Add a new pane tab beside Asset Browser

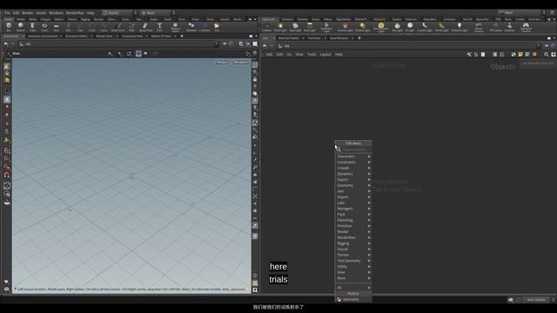coord(359,38)
